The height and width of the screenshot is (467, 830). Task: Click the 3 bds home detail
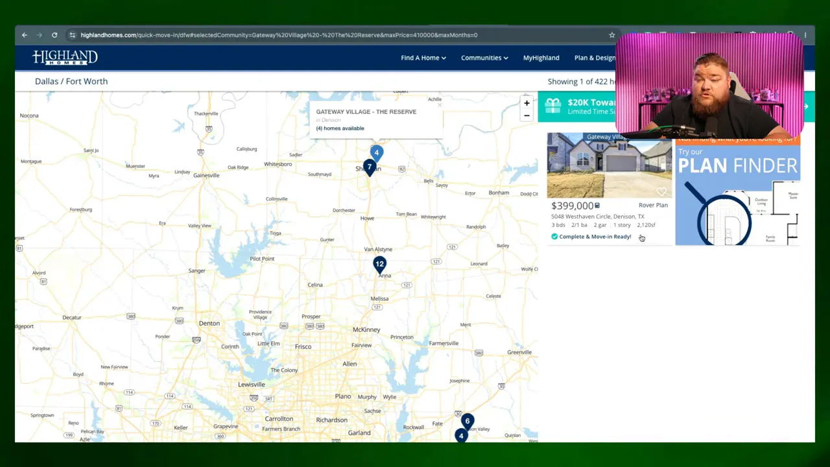click(x=558, y=225)
